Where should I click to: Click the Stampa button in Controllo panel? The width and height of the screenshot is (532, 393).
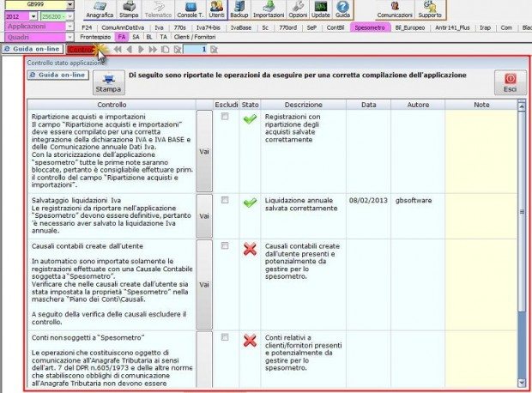pos(109,82)
